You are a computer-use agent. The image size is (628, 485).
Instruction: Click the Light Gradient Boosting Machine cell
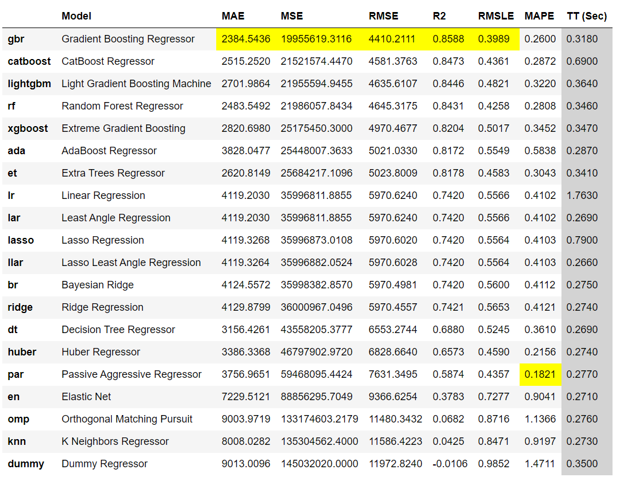[x=136, y=84]
